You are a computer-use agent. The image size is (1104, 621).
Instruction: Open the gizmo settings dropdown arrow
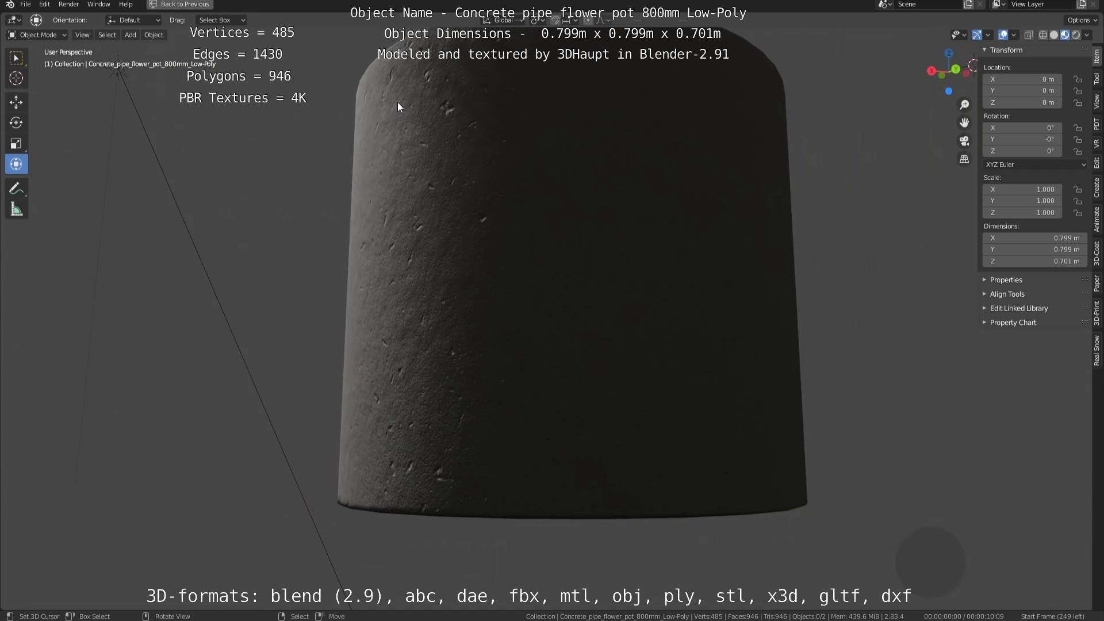point(988,35)
